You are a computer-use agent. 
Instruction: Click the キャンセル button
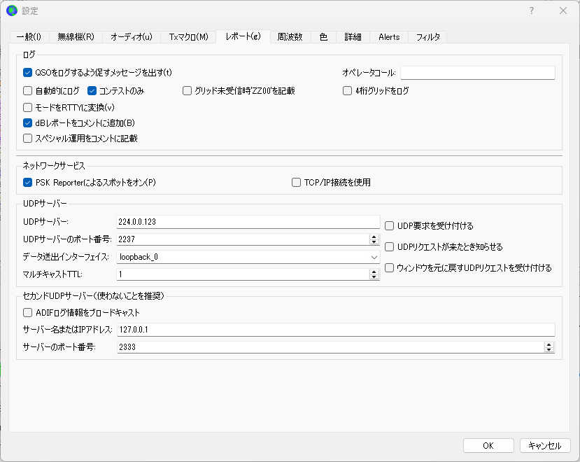545,446
